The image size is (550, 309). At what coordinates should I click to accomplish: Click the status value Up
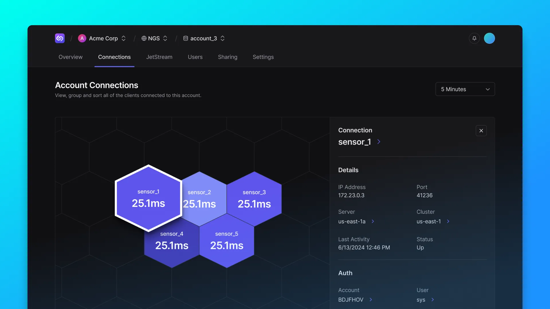[420, 247]
